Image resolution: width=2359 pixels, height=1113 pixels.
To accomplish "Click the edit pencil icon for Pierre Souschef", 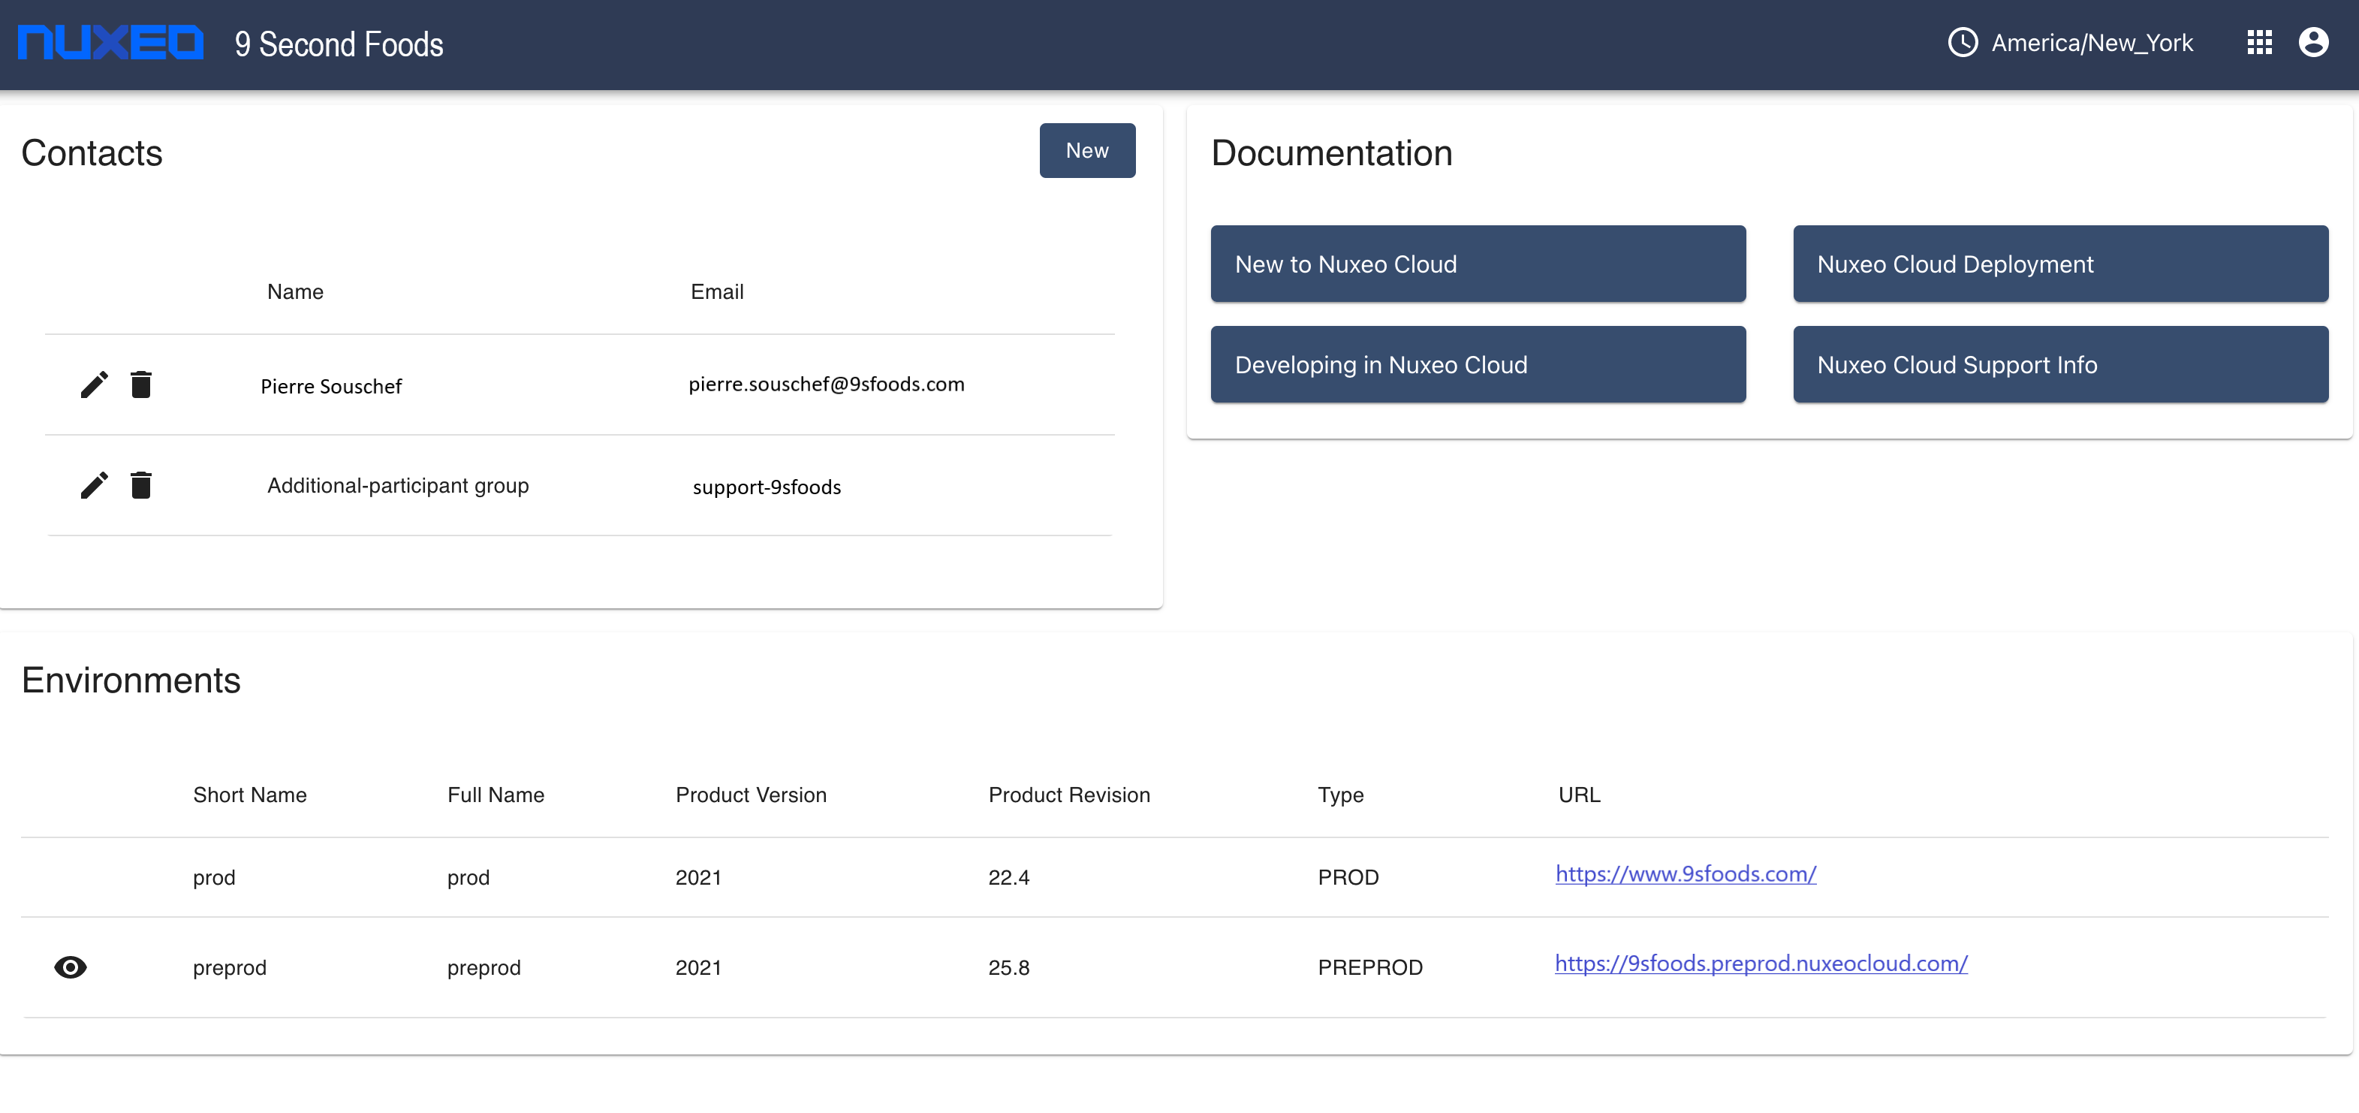I will [x=93, y=385].
